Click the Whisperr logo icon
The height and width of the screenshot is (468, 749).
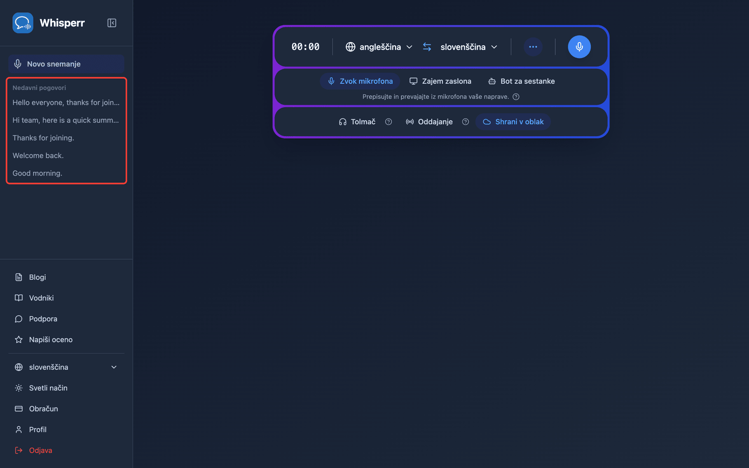[x=22, y=23]
